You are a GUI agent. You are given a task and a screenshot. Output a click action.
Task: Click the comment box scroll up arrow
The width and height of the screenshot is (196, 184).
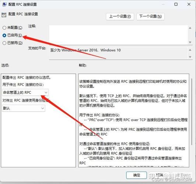(x=190, y=28)
